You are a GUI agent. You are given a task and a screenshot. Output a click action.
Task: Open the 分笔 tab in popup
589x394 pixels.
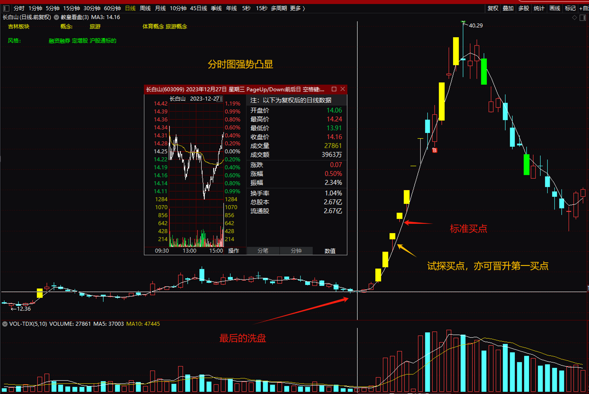[x=263, y=251]
